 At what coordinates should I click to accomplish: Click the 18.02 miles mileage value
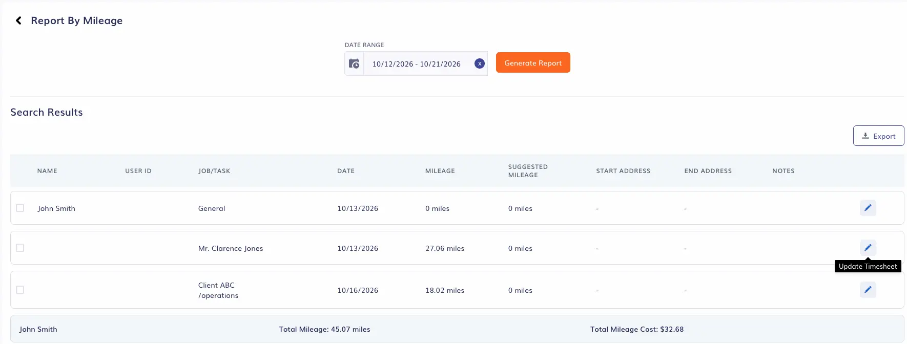(x=445, y=290)
